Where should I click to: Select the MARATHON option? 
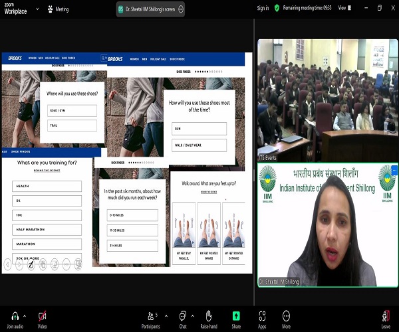[x=47, y=244]
